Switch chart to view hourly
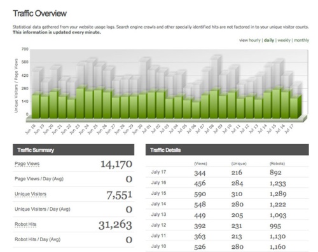318x252 pixels. (250, 40)
